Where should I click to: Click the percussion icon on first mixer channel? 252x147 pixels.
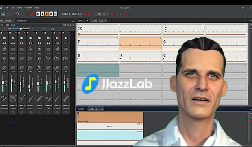(x=4, y=98)
